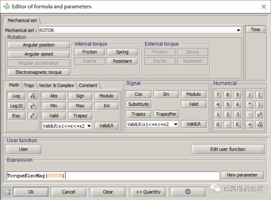Switch to the Trigo tab
The height and width of the screenshot is (200, 271).
[29, 85]
